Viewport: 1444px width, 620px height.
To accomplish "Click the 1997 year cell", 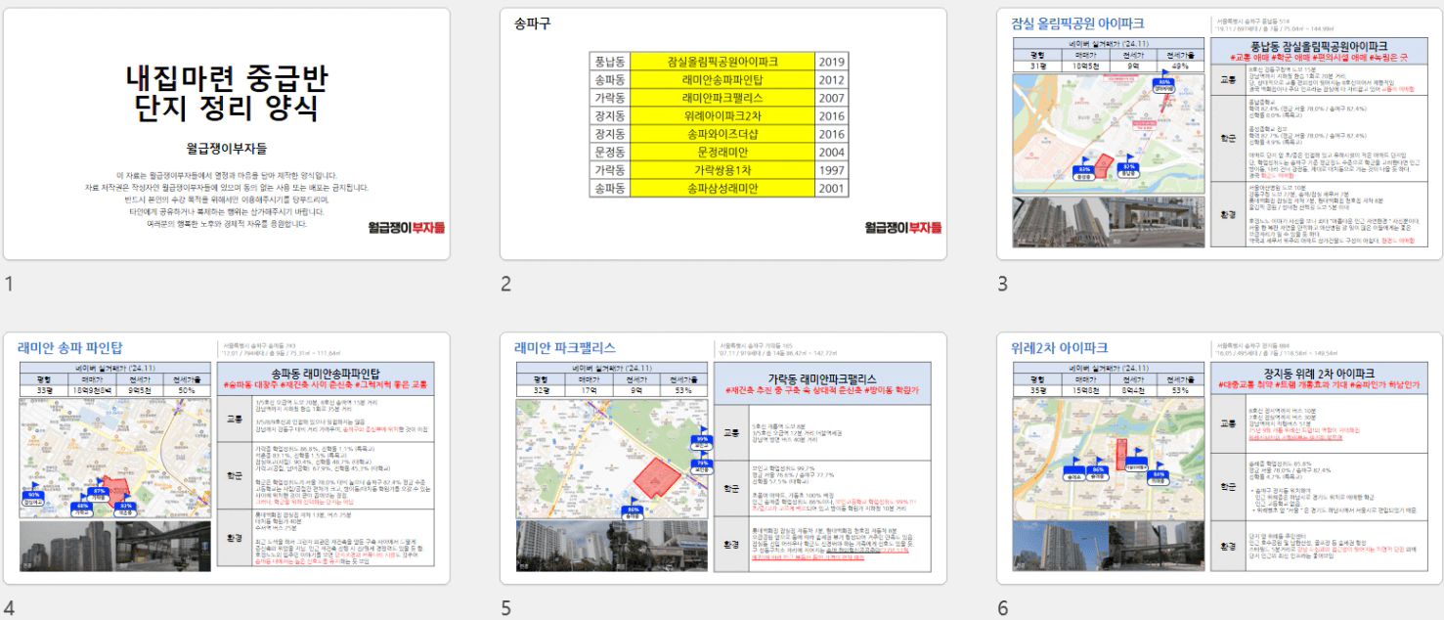I will tap(832, 170).
